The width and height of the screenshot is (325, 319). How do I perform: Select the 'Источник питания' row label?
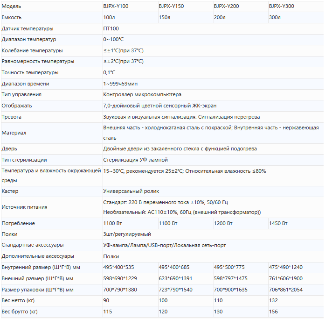tap(24, 207)
